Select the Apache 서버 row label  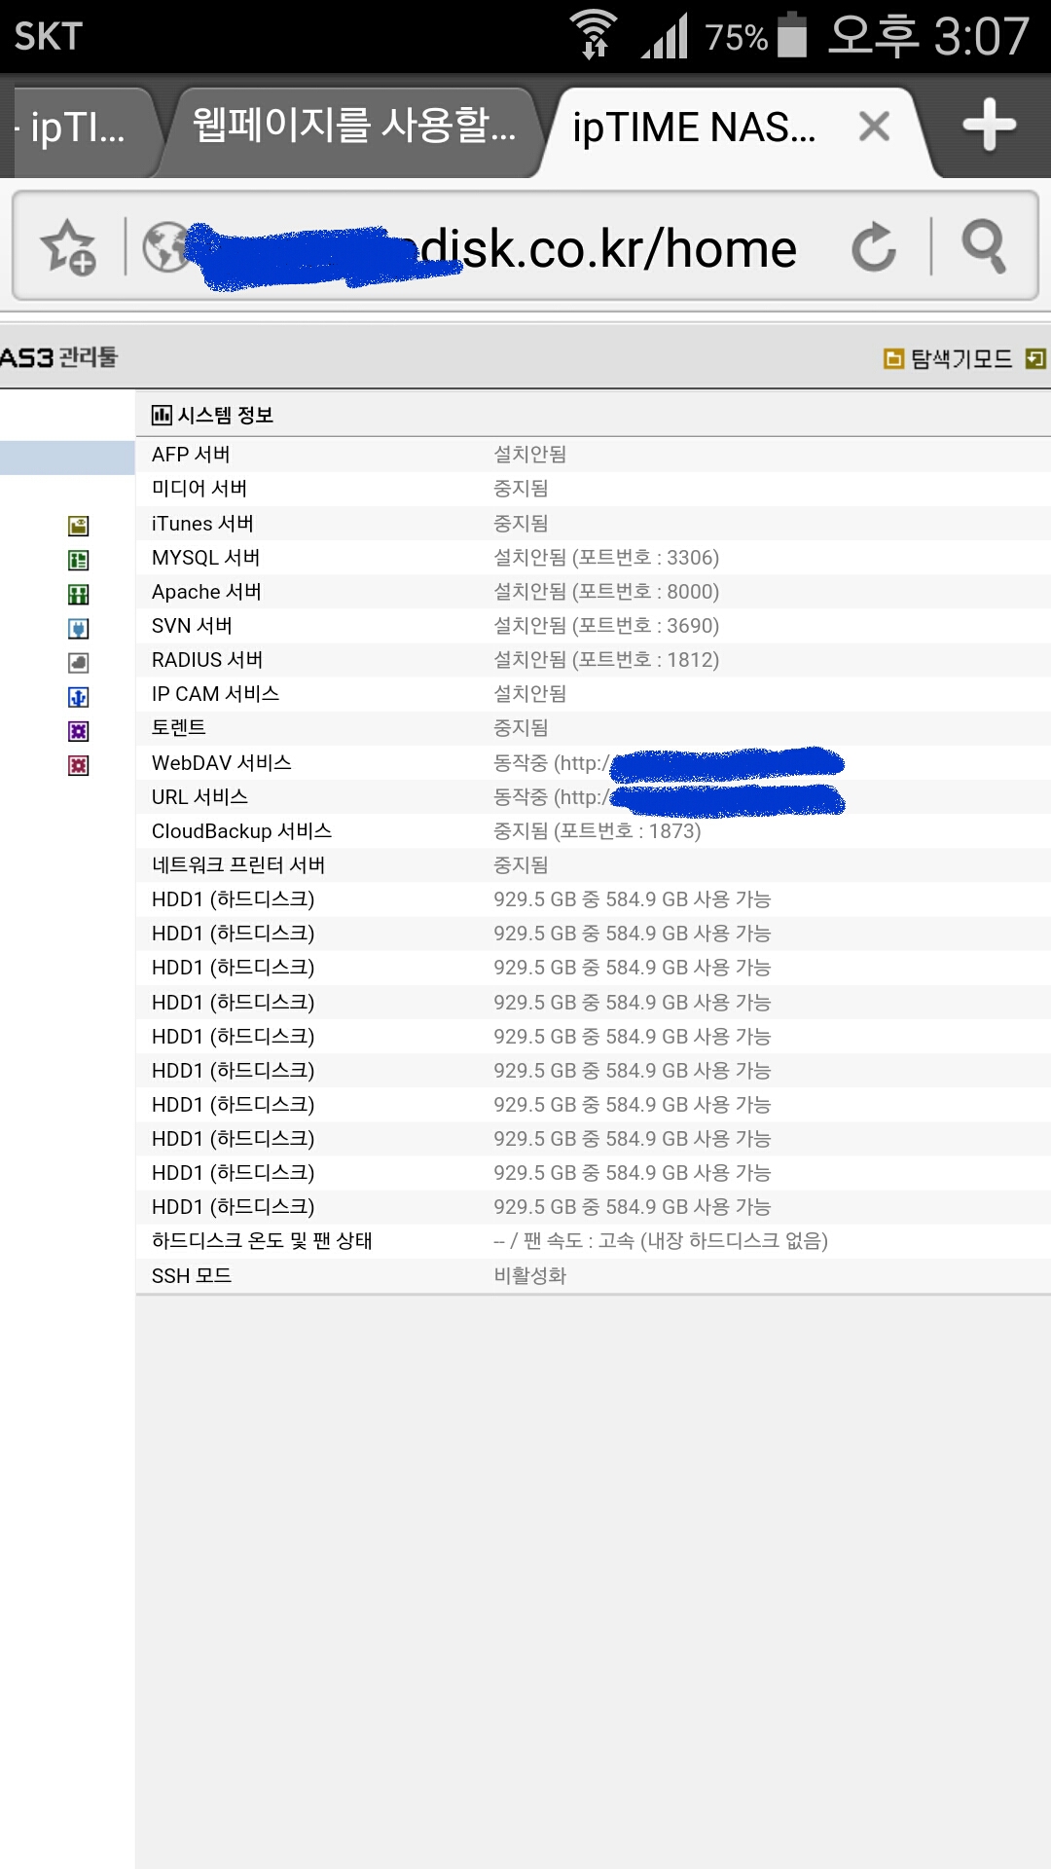pos(206,592)
